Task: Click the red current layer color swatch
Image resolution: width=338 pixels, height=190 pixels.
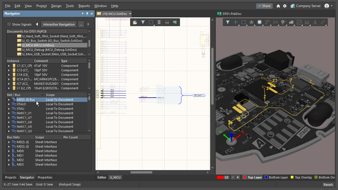Action: pos(220,177)
